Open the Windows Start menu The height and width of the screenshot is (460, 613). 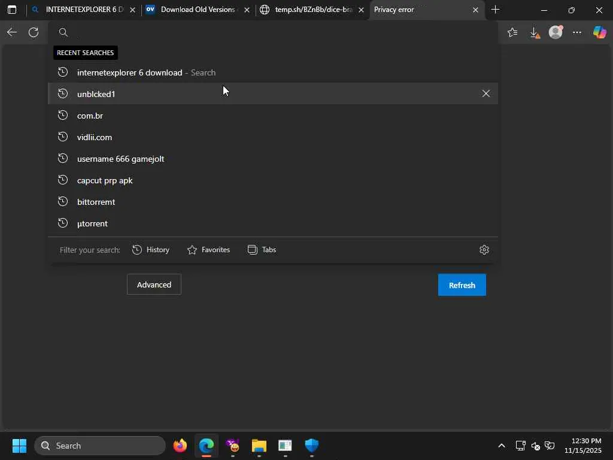pos(19,446)
